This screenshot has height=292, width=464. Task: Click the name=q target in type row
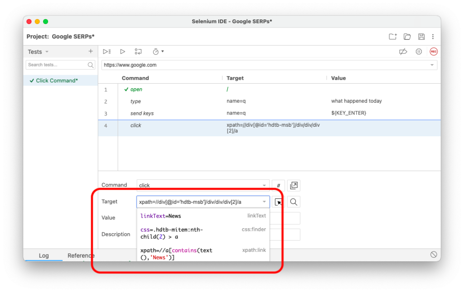(236, 101)
